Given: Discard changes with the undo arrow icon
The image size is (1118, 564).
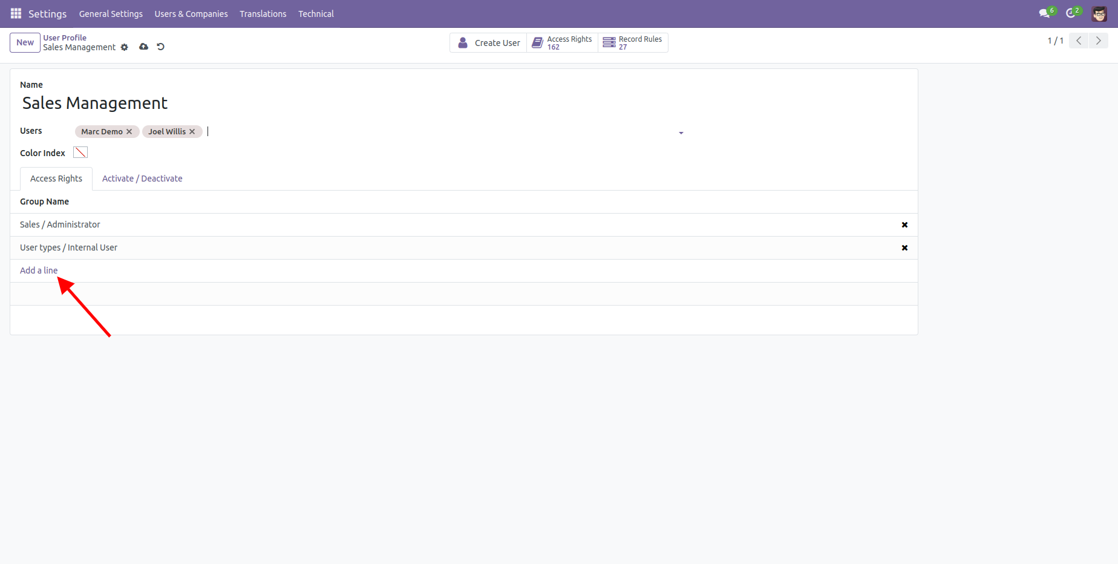Looking at the screenshot, I should [x=161, y=47].
